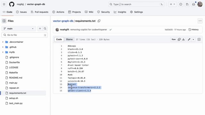Open the main branch dropdown

pos(19,28)
